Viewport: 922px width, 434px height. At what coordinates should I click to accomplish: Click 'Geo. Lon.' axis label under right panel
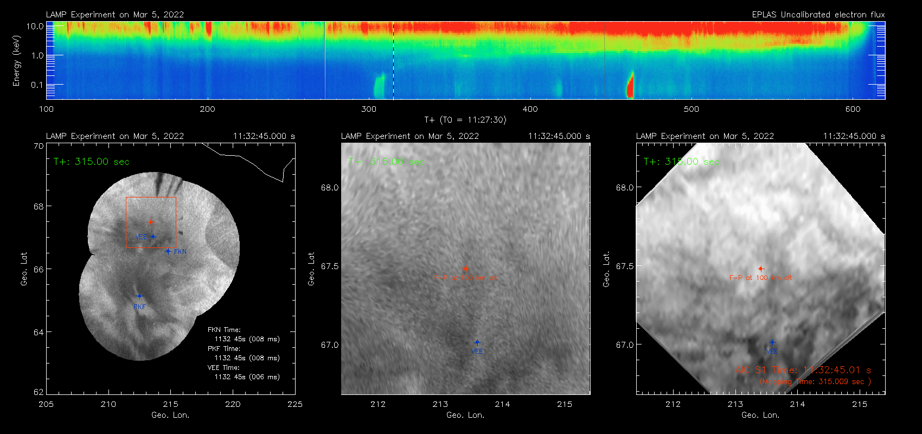[x=760, y=415]
